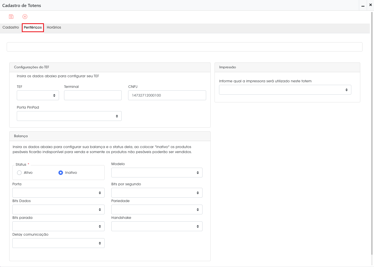374x267 pixels.
Task: Click the Status required label
Action: (22, 165)
